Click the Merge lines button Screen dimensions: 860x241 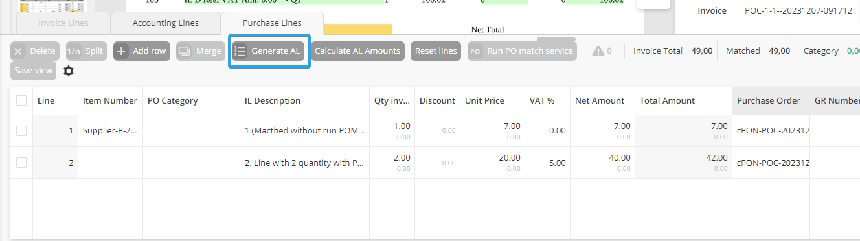pos(201,51)
